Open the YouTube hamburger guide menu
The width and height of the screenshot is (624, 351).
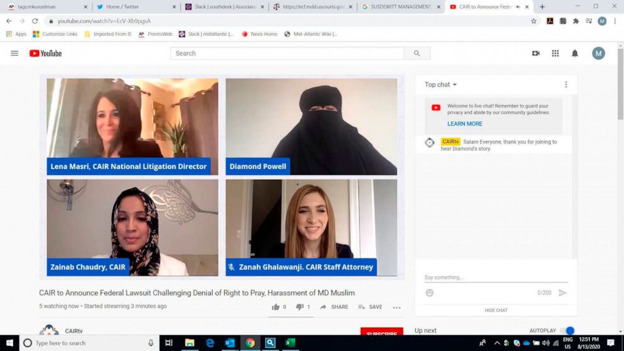click(14, 53)
